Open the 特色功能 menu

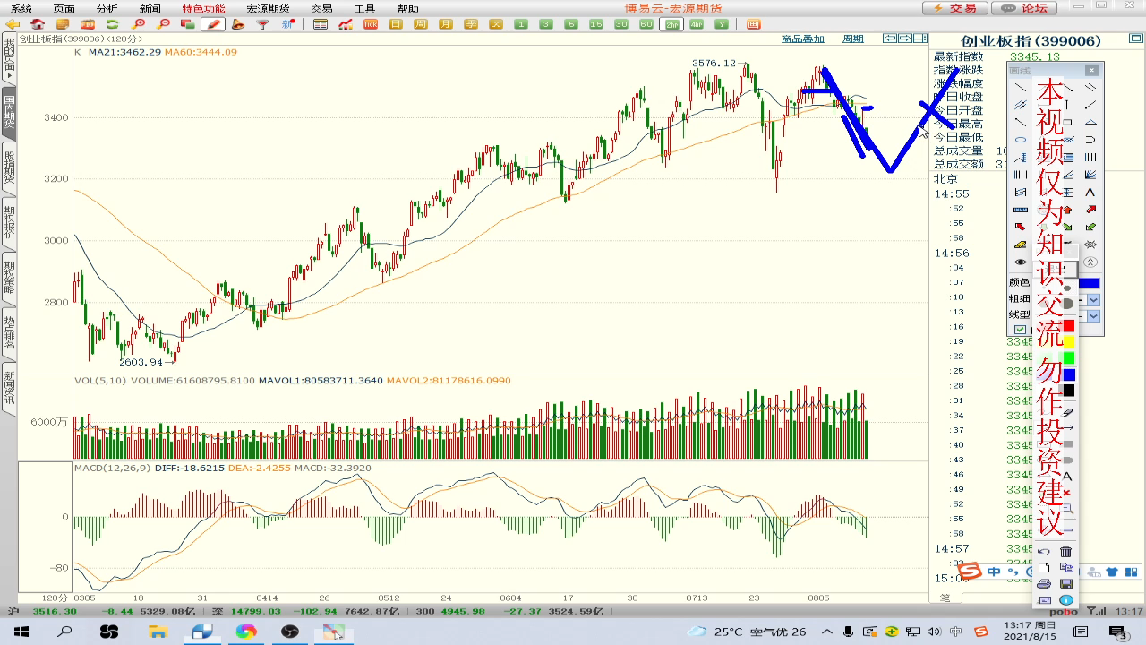(203, 8)
